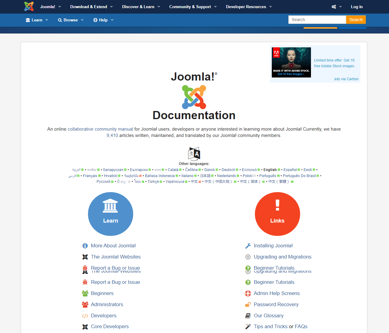Open The Joomla! Websites link
Image resolution: width=389 pixels, height=333 pixels.
point(116,257)
